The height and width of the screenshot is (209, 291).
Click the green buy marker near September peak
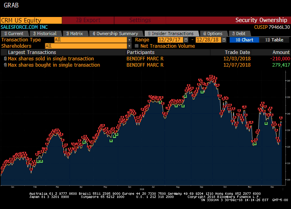click(x=202, y=92)
